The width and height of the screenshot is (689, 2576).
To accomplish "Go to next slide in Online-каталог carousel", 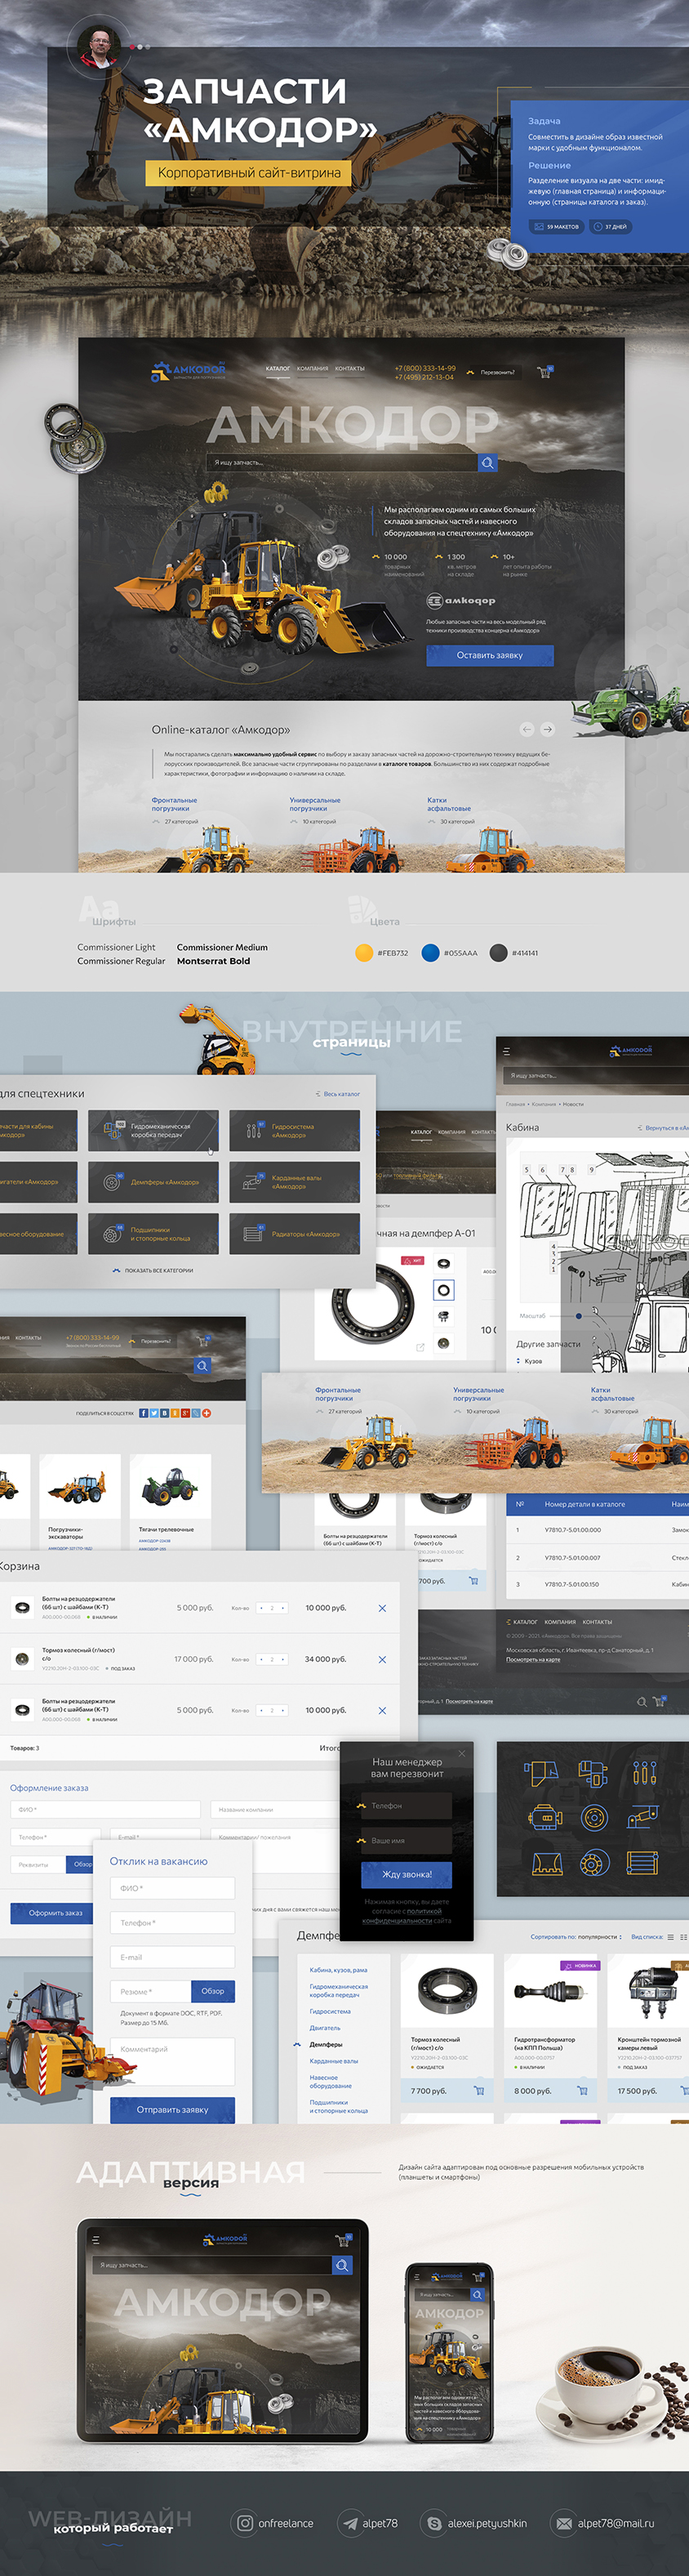I will click(547, 729).
